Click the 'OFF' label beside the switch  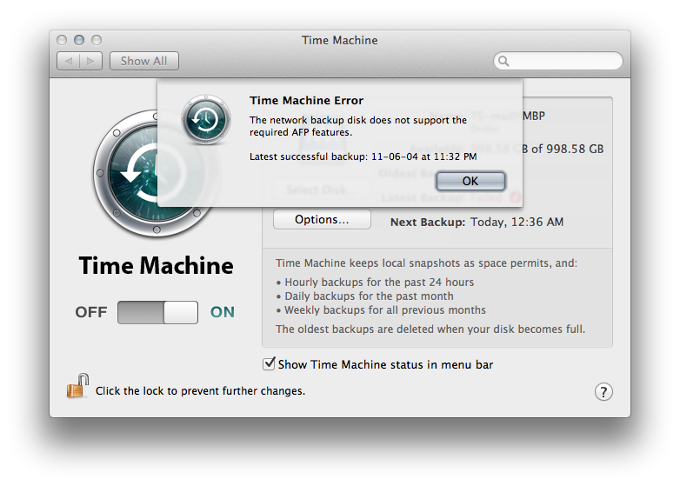click(91, 312)
